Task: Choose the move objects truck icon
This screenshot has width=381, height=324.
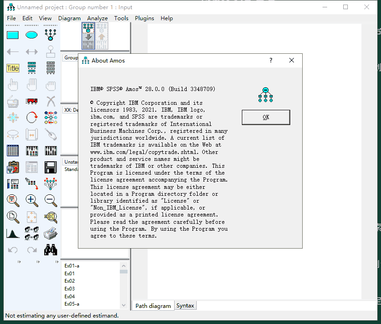Action: pos(32,101)
